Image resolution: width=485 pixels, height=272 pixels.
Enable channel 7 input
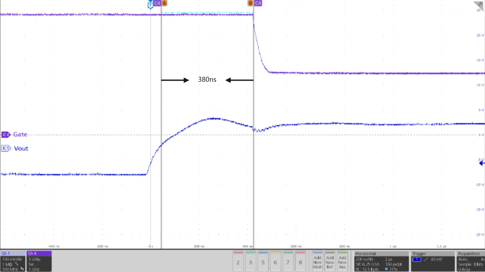pos(288,261)
